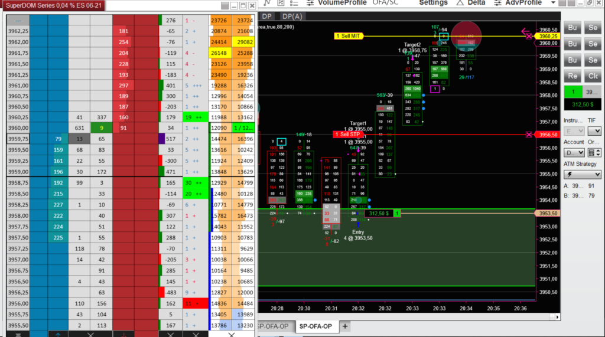This screenshot has height=337, width=605.
Task: Open the Account dropdown
Action: tap(574, 153)
